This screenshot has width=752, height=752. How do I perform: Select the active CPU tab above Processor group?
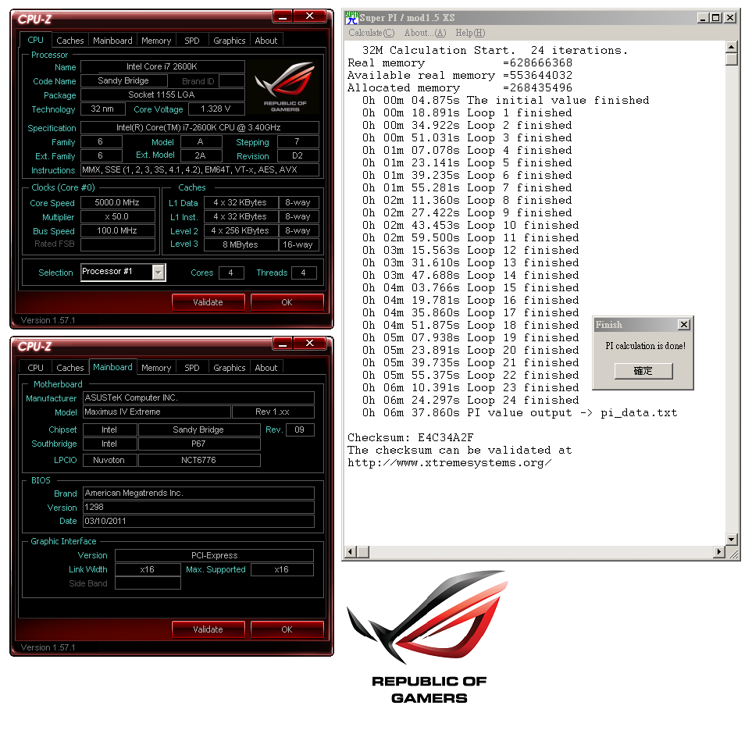[x=35, y=40]
